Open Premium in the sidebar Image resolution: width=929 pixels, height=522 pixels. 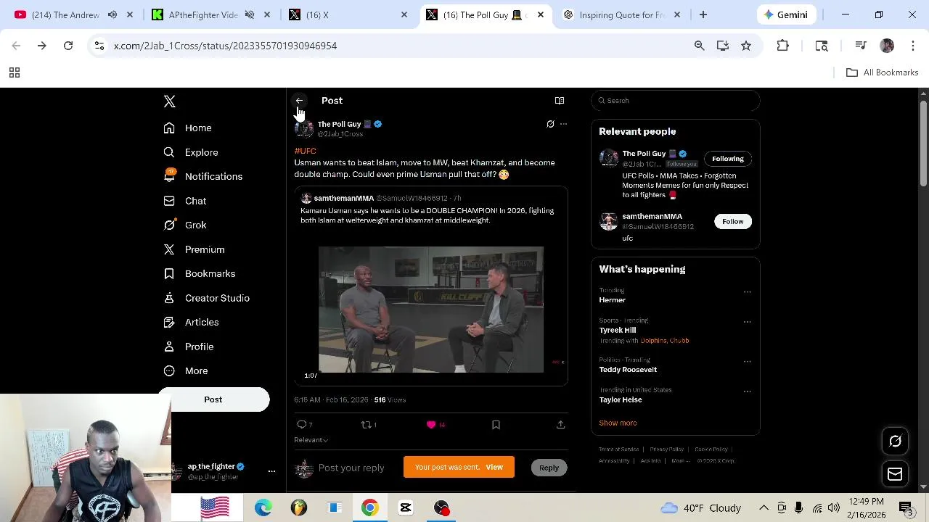click(x=195, y=249)
